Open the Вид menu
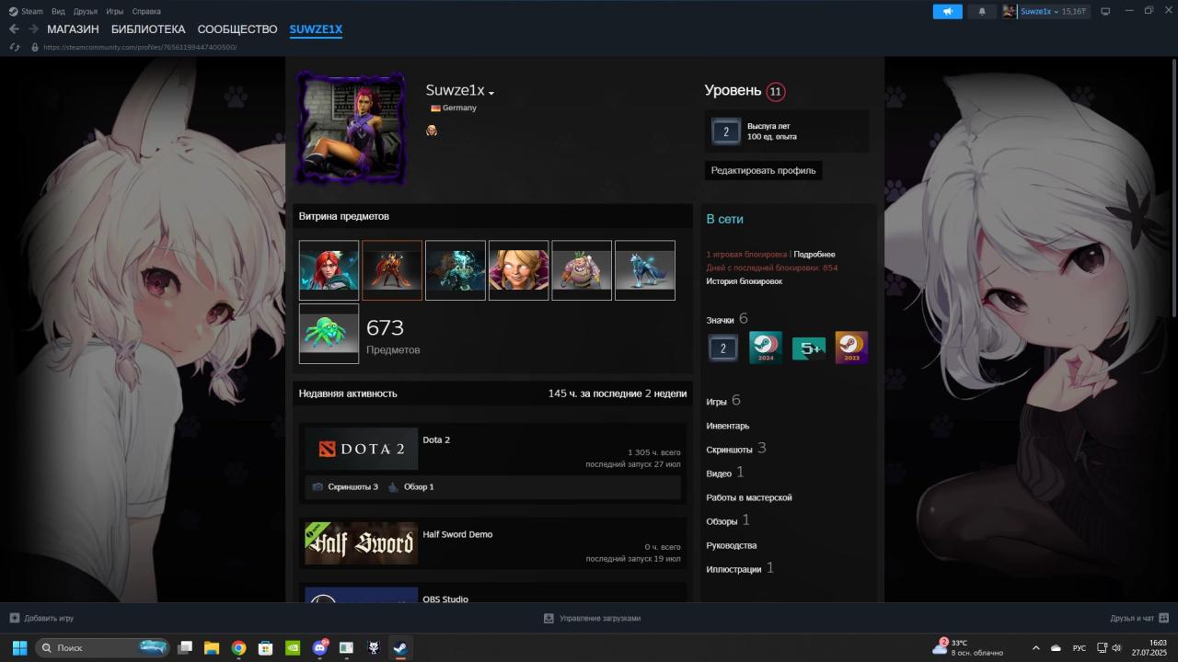 (58, 12)
